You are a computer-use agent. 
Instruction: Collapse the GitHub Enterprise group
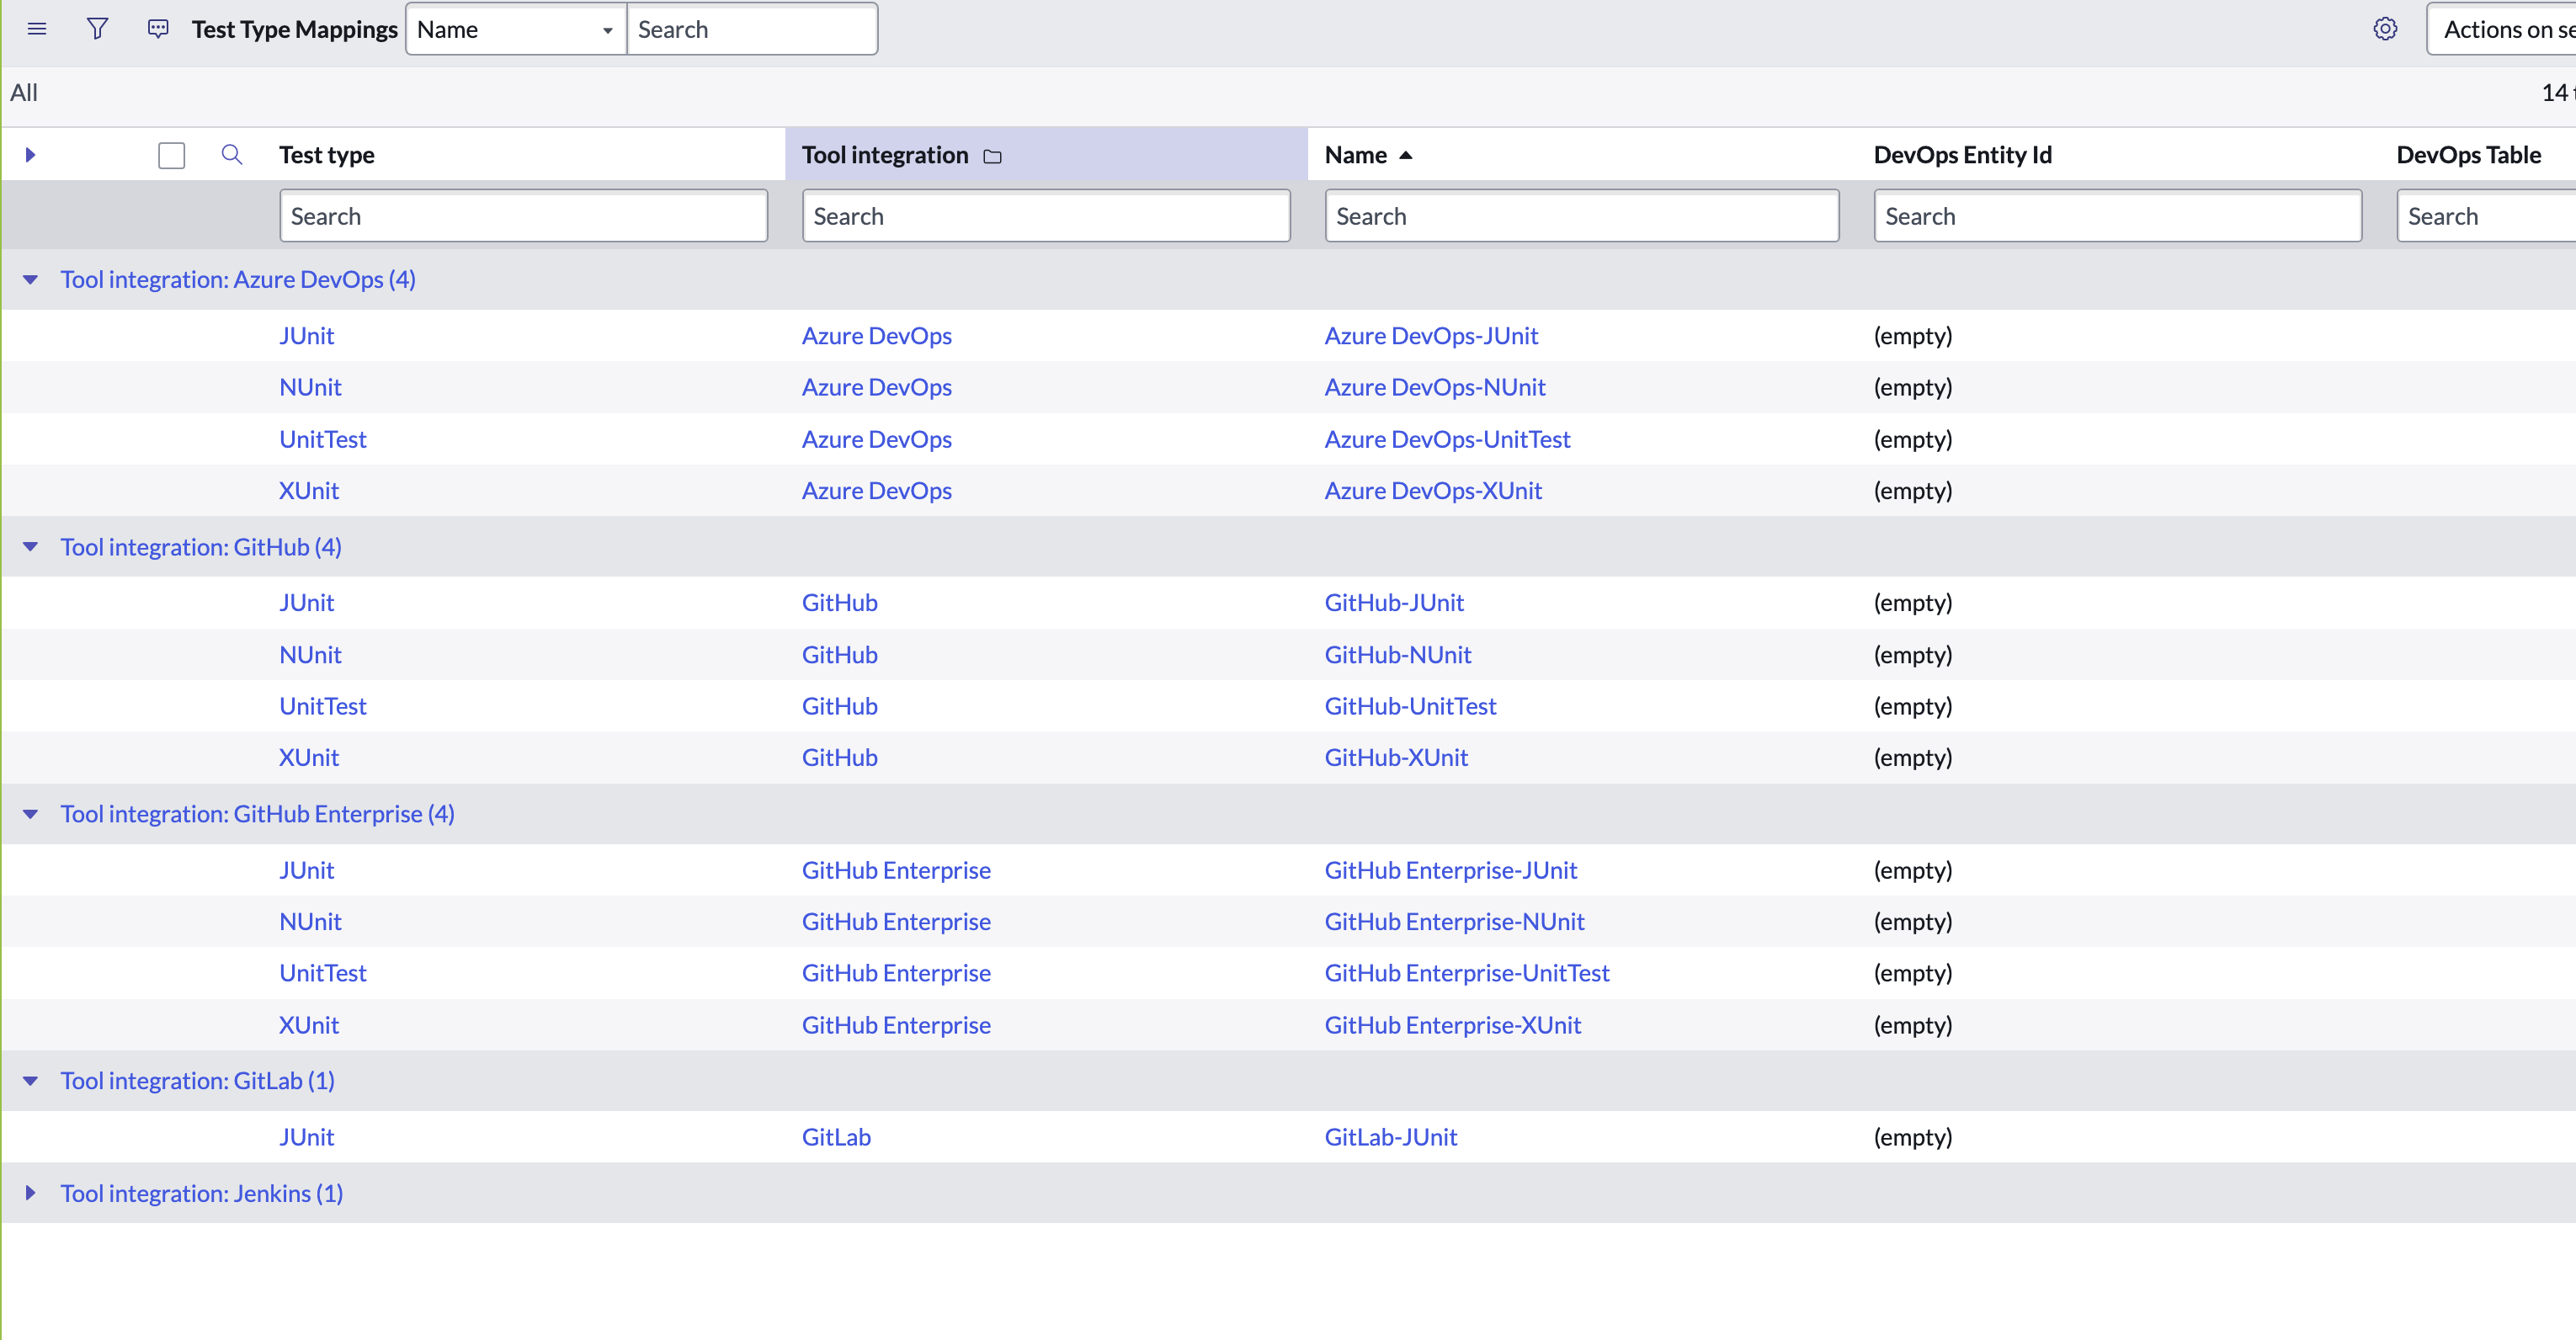(30, 814)
